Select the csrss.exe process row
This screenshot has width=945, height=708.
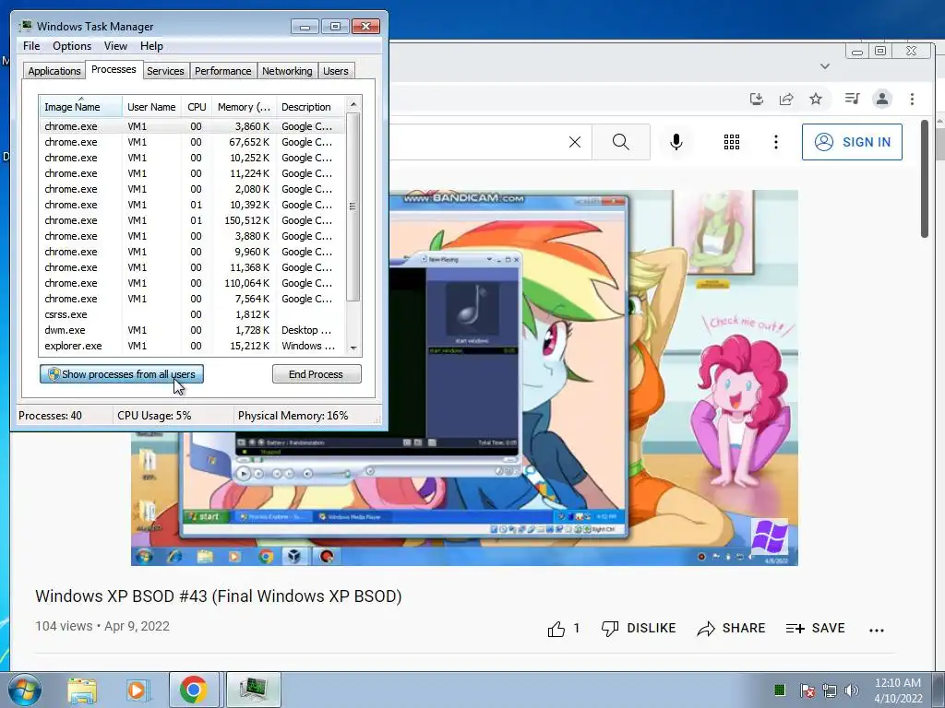coord(192,314)
